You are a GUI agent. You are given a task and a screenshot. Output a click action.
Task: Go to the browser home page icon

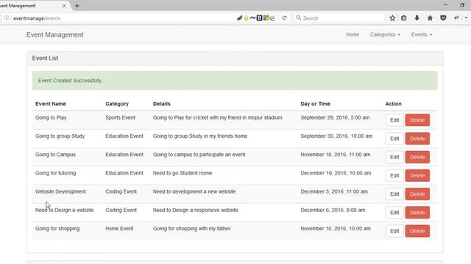click(430, 18)
